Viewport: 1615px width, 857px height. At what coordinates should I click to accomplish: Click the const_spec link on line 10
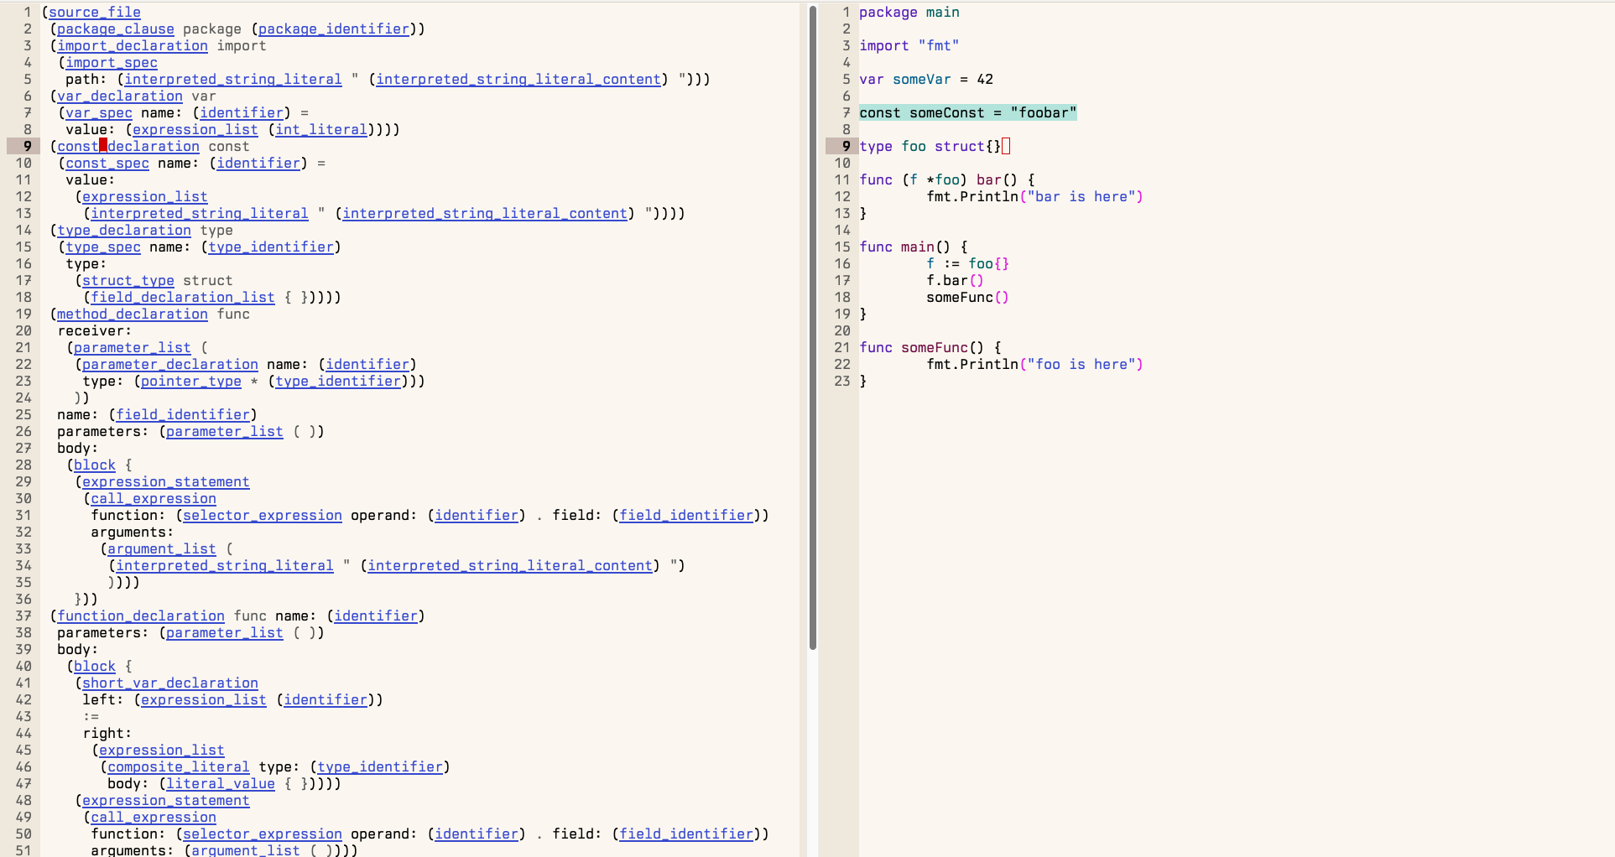[x=107, y=164]
